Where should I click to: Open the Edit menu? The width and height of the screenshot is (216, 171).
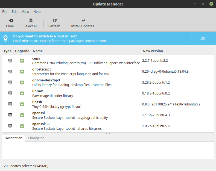[14, 12]
